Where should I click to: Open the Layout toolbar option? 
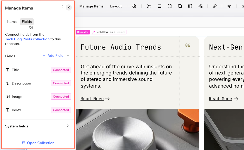[116, 6]
